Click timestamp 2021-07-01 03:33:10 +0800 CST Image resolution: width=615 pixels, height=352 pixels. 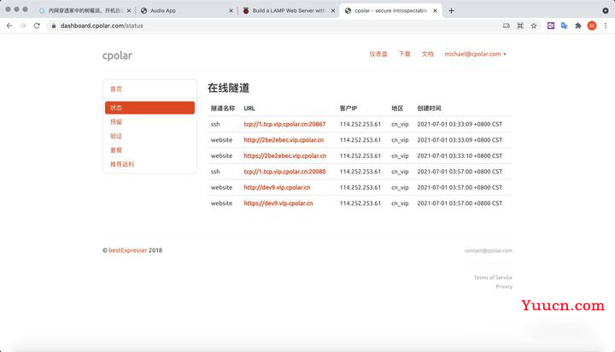coord(460,155)
